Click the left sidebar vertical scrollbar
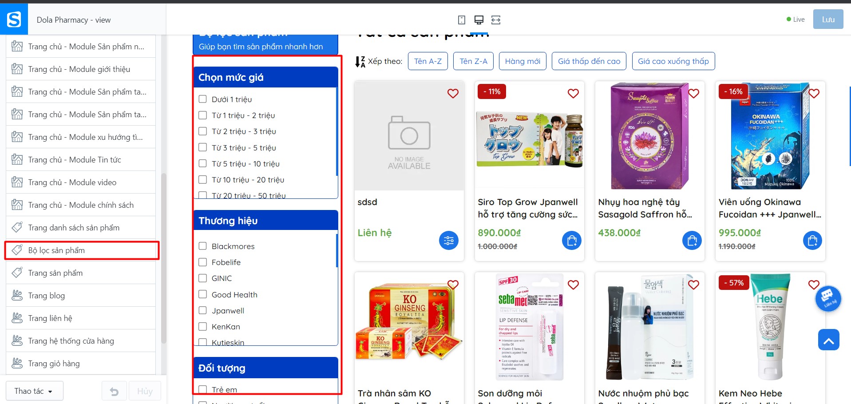The image size is (851, 404). pos(163,257)
